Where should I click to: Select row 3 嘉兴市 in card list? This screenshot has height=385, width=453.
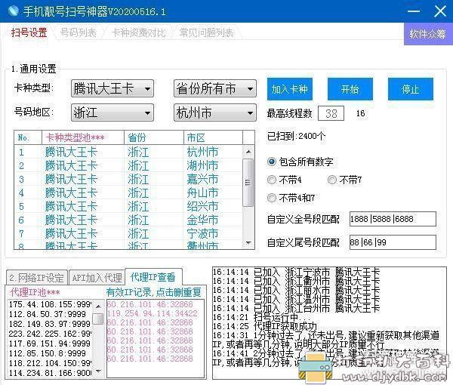click(x=128, y=179)
